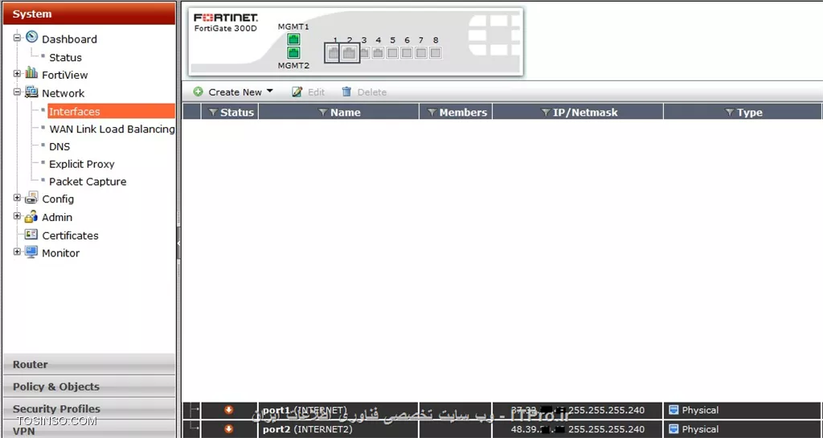Click the Type column filter icon

click(729, 113)
